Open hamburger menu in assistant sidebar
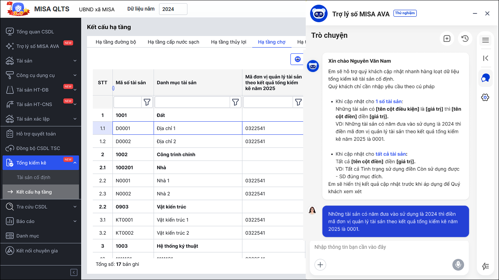 click(485, 40)
